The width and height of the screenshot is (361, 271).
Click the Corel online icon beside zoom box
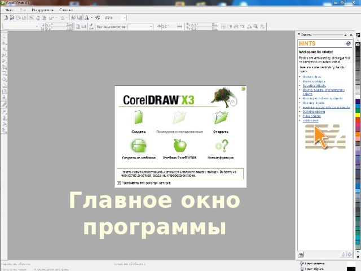coord(98,18)
